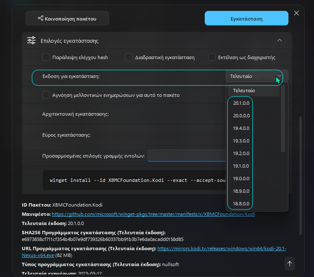Select version 19.1.0.0 entry
Viewport: 314px width, 277px height.
(x=241, y=166)
